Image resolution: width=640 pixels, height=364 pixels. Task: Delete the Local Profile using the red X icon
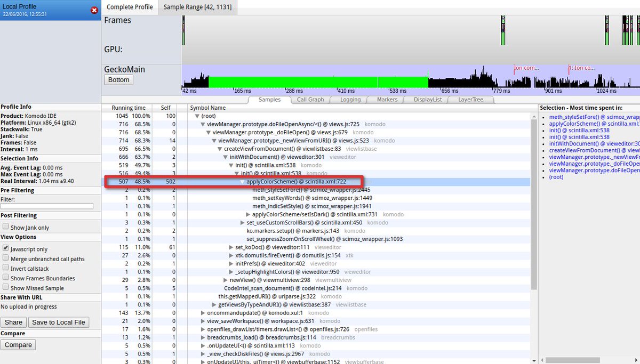pyautogui.click(x=94, y=10)
